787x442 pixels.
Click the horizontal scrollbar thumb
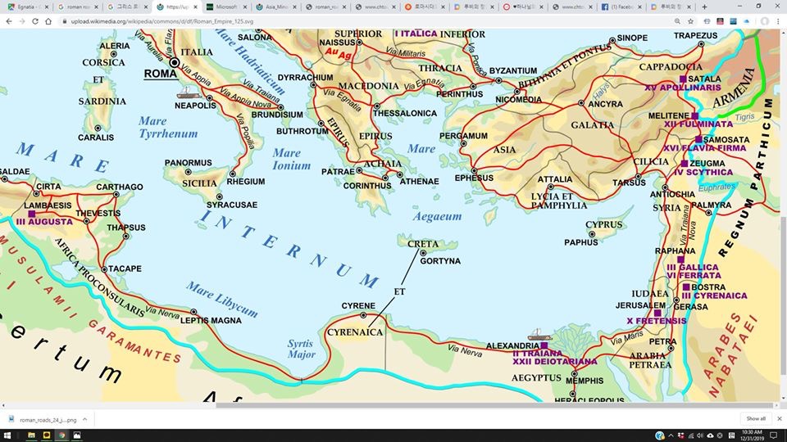coord(494,405)
